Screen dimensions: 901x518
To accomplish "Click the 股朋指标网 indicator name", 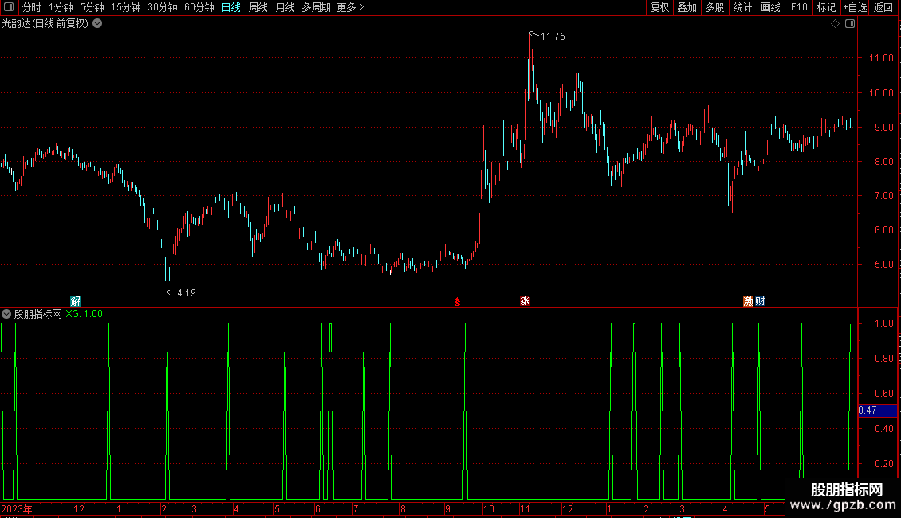I will (x=38, y=314).
